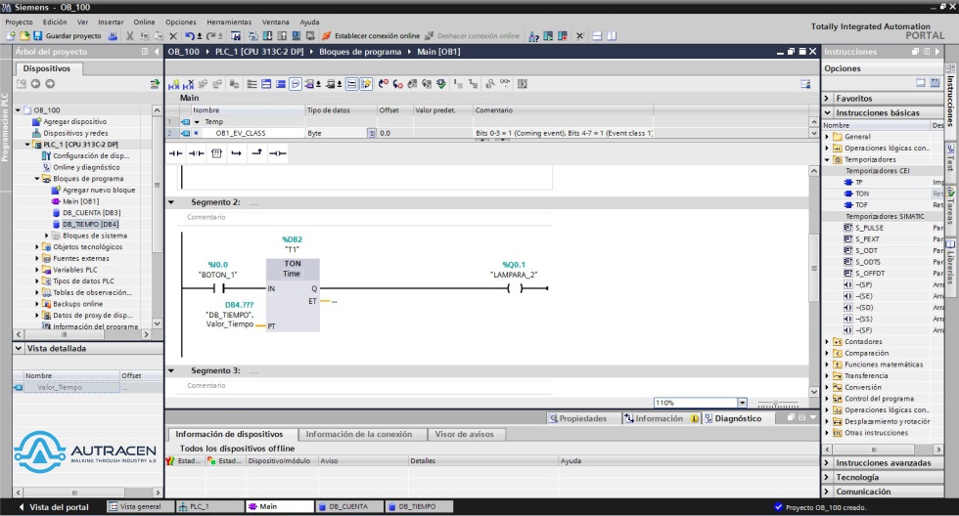Image resolution: width=959 pixels, height=516 pixels.
Task: Open the Herramientas menu
Action: pyautogui.click(x=229, y=21)
